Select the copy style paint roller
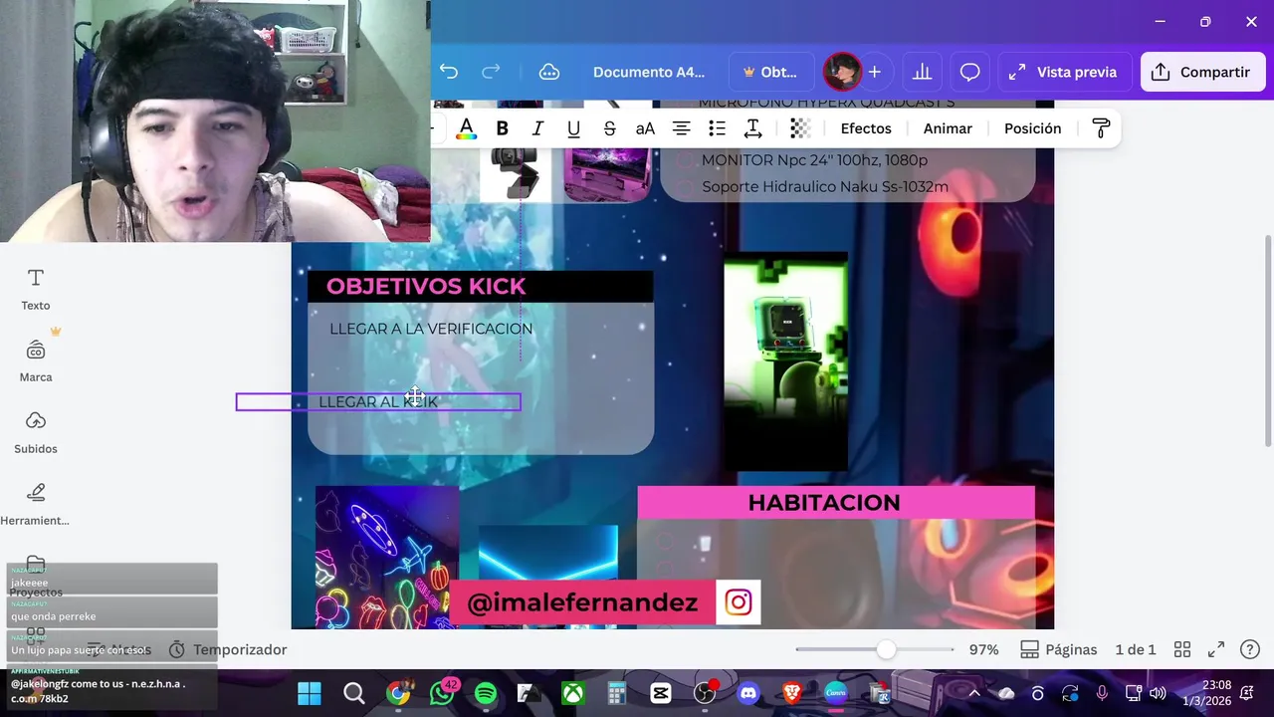1274x717 pixels. (x=1101, y=128)
